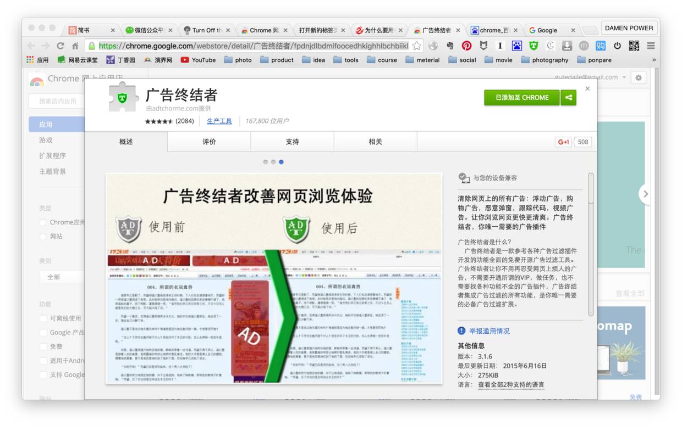
Task: Click the grey round 'm' extension icon
Action: [x=584, y=46]
